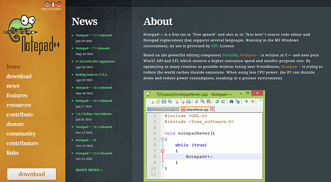Screen dimensions: 331x182
Task: Click Find binoculars icon in editor toolbar
Action: (x=231, y=102)
